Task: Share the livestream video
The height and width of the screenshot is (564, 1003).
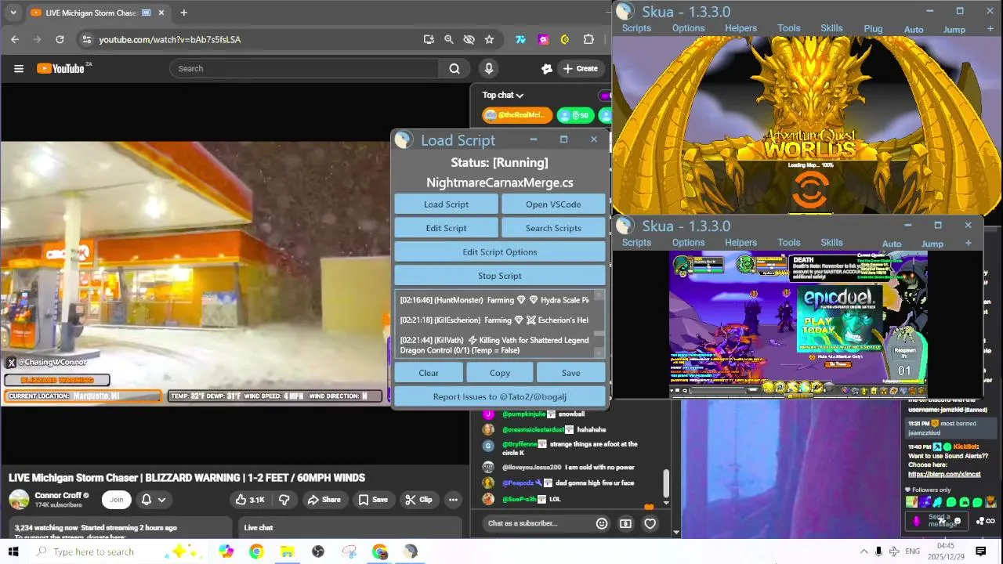Action: point(324,500)
